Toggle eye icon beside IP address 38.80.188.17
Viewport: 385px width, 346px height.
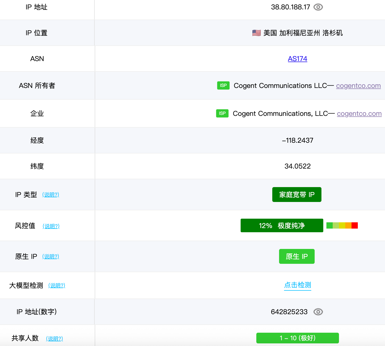(318, 7)
